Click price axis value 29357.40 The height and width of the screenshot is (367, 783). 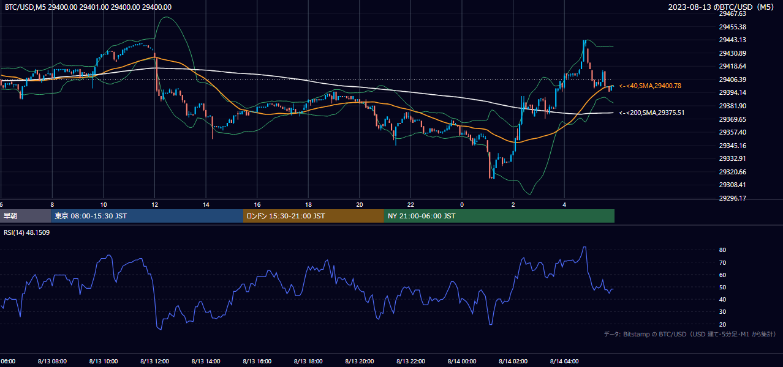click(732, 132)
